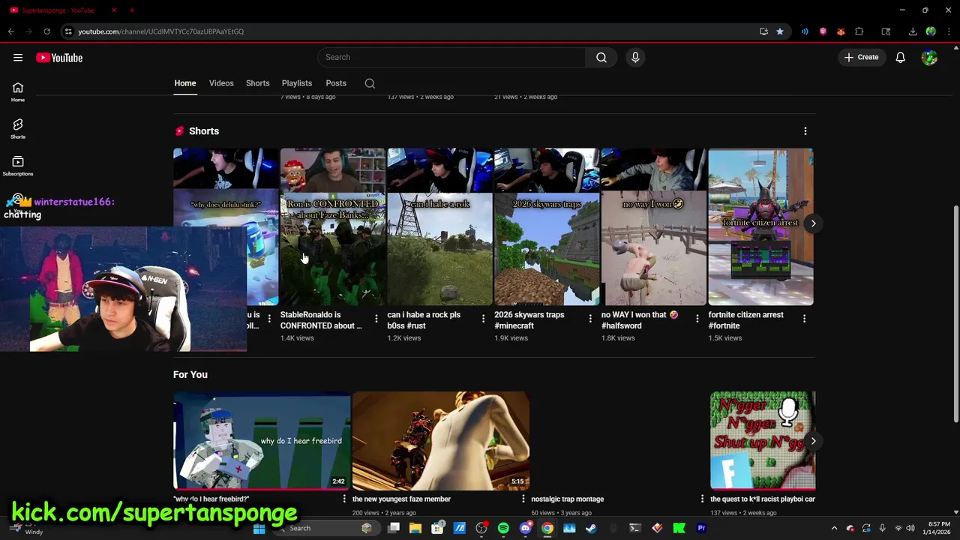The image size is (960, 540).
Task: Open the Chrome three-dot menu
Action: pyautogui.click(x=949, y=31)
